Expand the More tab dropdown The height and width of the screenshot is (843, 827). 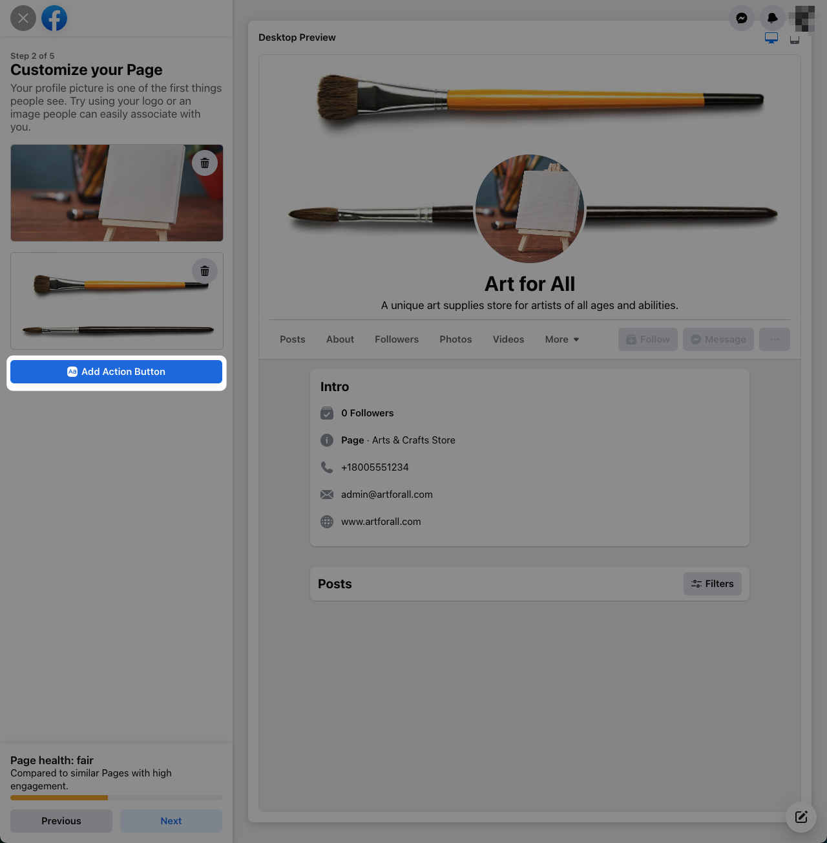coord(561,339)
